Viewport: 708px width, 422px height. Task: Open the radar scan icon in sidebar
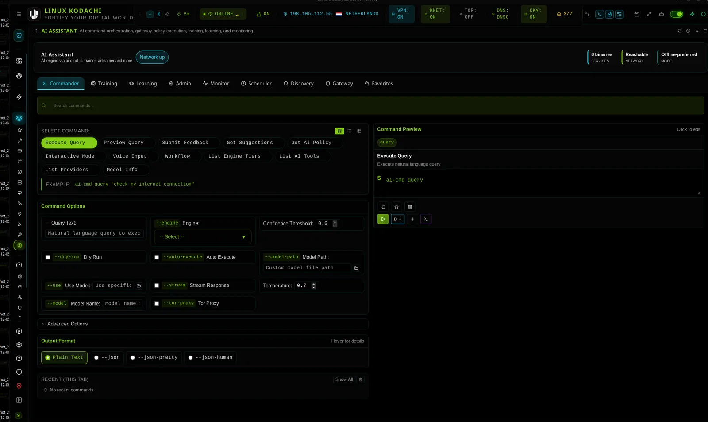pyautogui.click(x=19, y=76)
